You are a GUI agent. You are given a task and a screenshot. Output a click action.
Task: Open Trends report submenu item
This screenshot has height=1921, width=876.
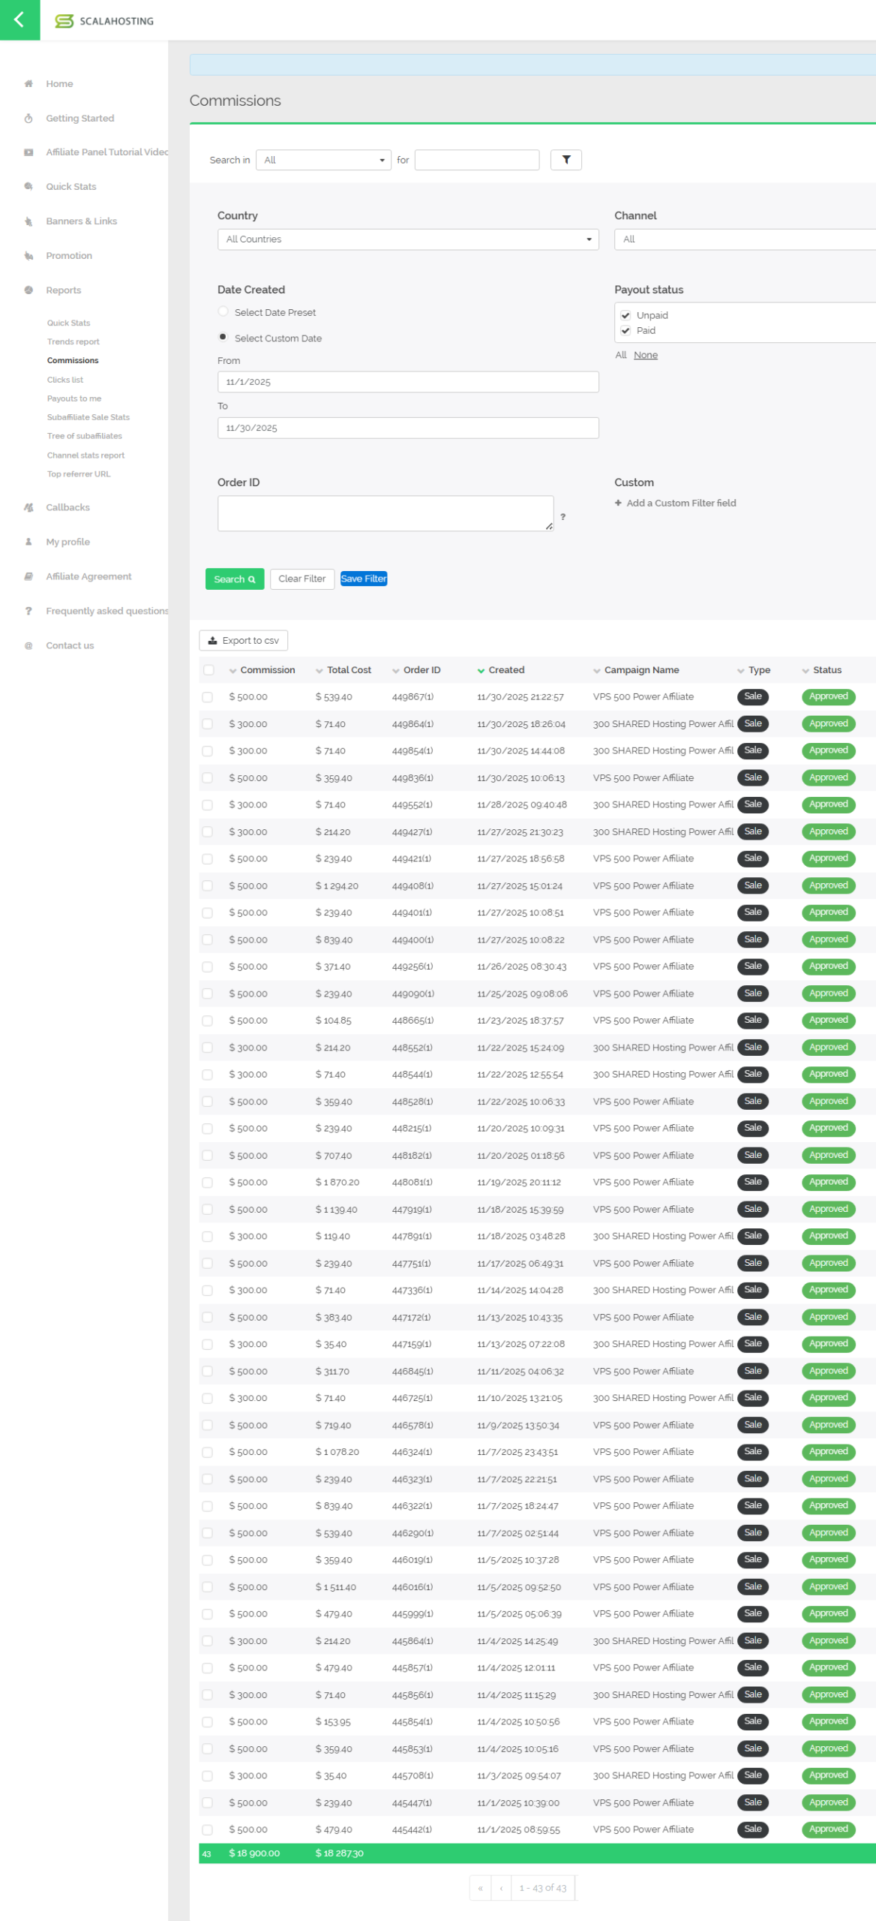(73, 342)
